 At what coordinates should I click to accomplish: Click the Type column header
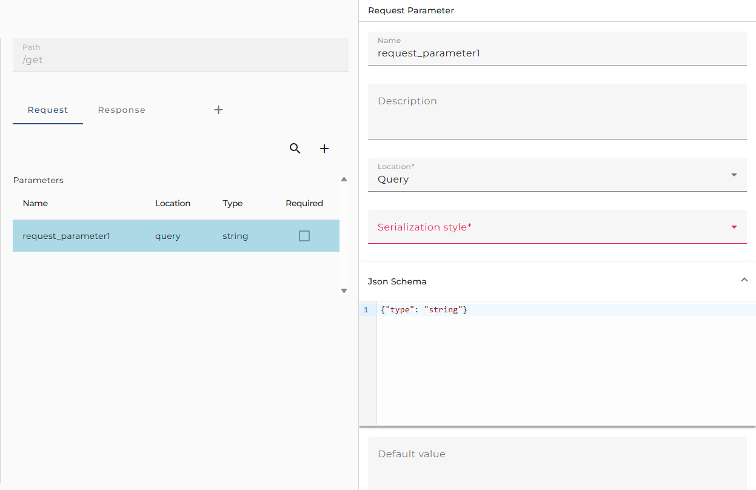pos(233,203)
